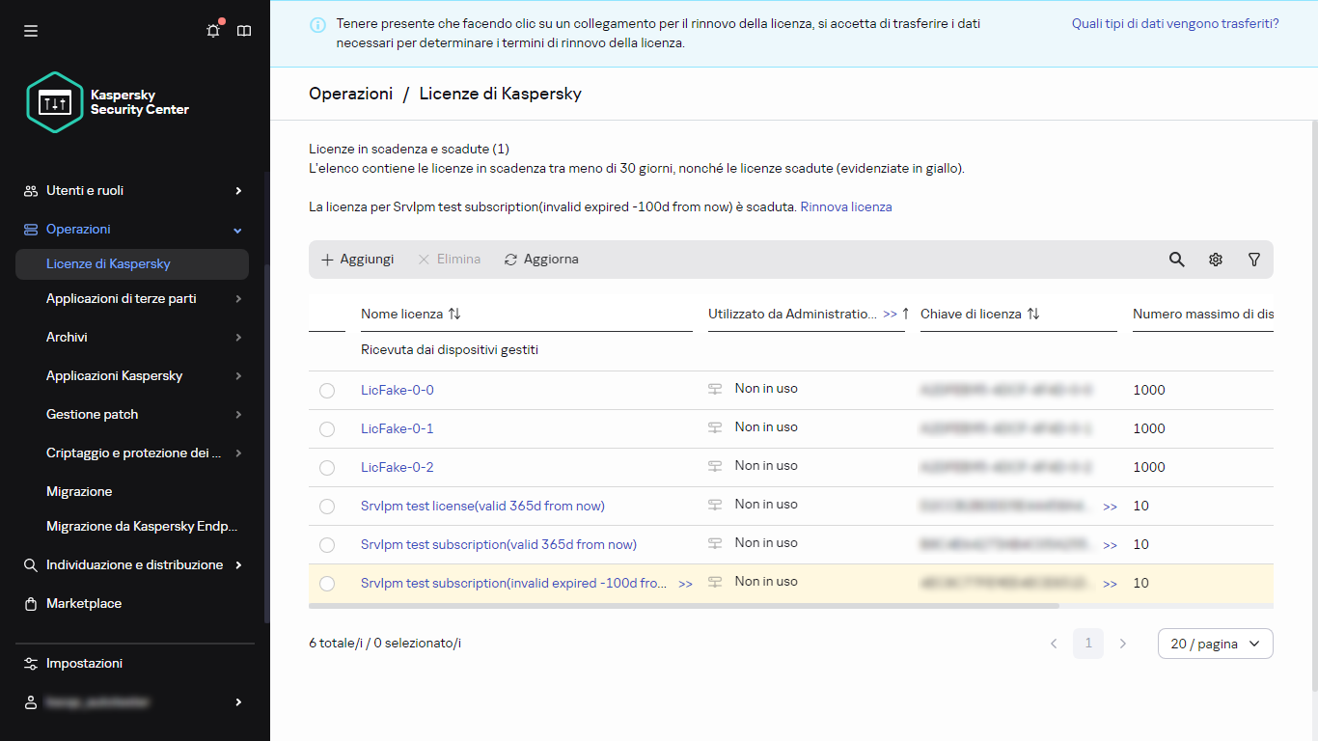Open the search in the license table
Image resolution: width=1318 pixels, height=741 pixels.
click(x=1176, y=260)
